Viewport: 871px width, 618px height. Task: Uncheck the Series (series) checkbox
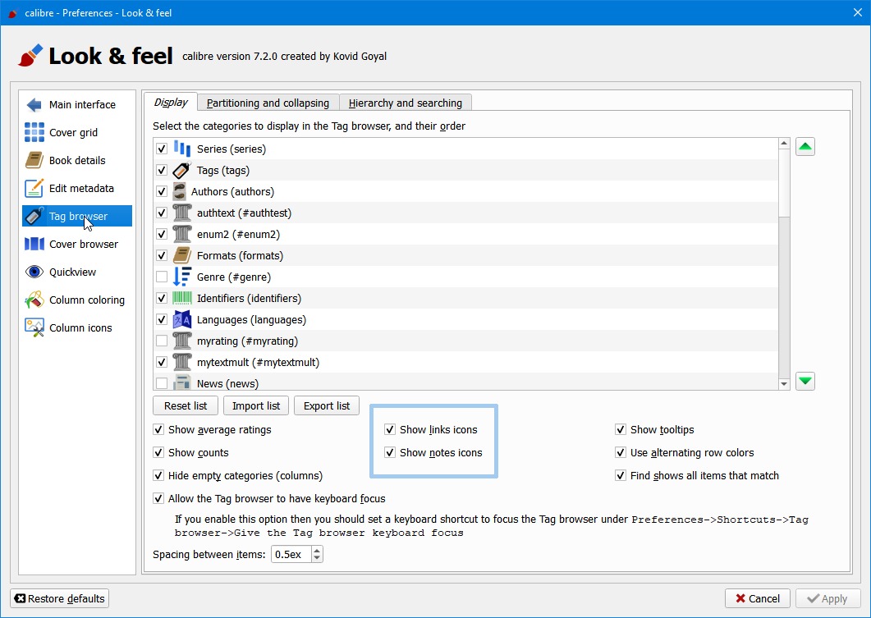(162, 149)
